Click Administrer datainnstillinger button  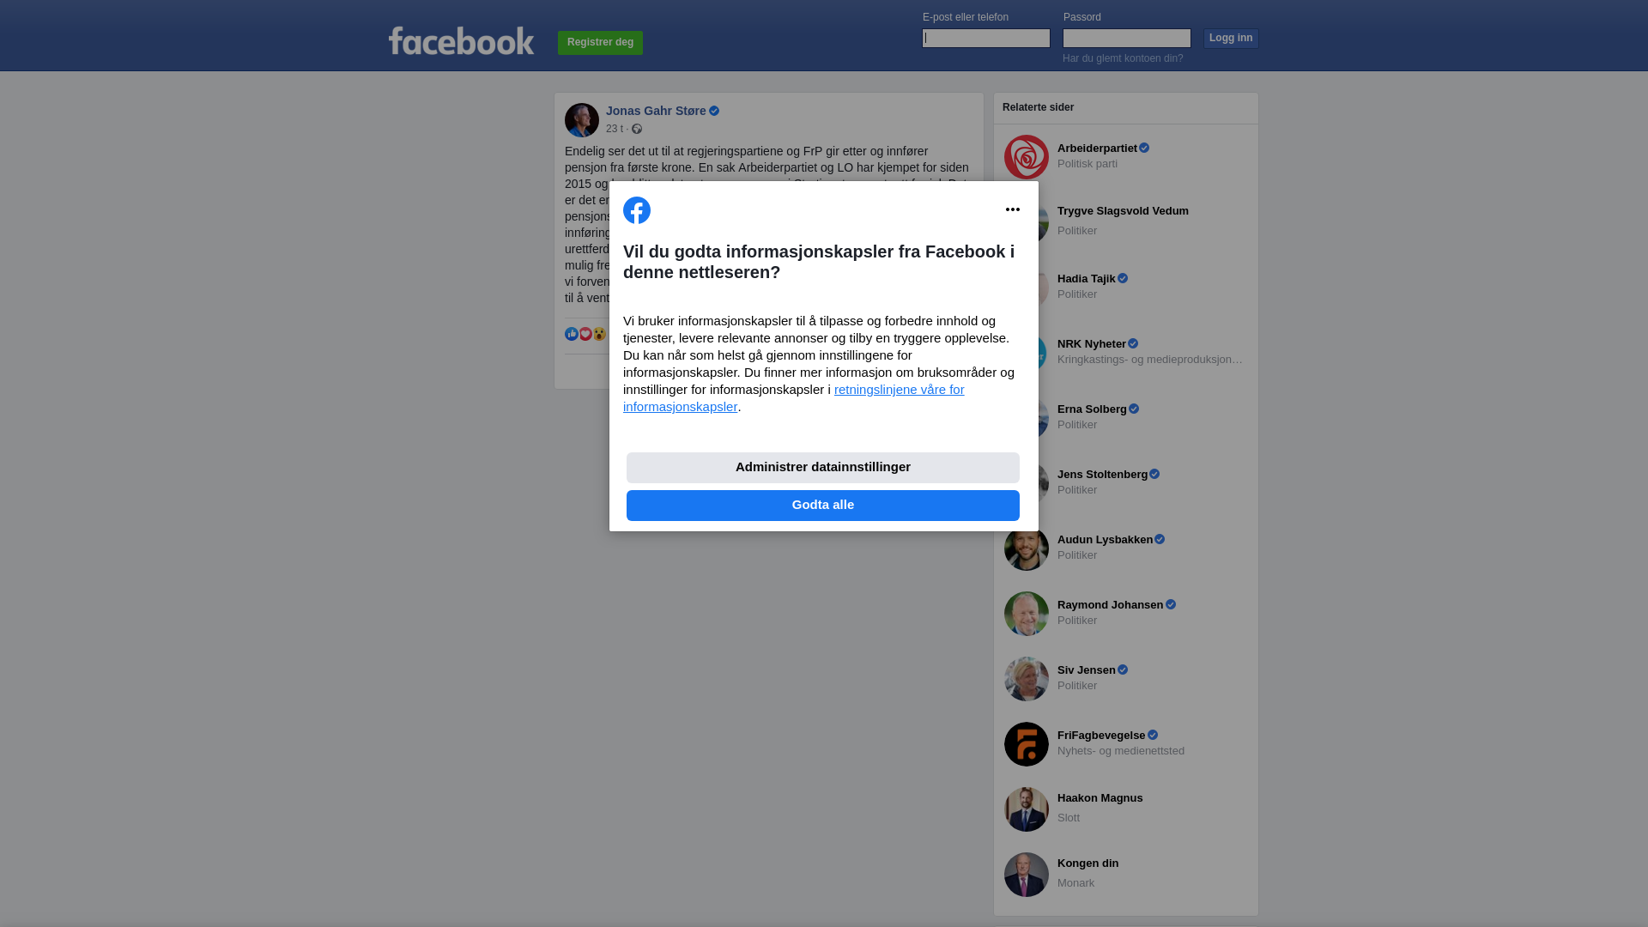(x=823, y=468)
